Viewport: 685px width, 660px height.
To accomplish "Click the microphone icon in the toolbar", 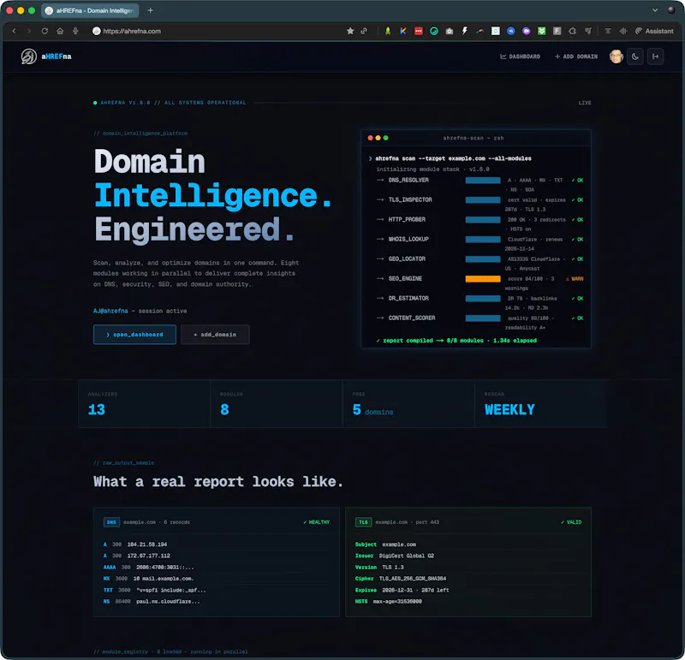I will [x=75, y=31].
